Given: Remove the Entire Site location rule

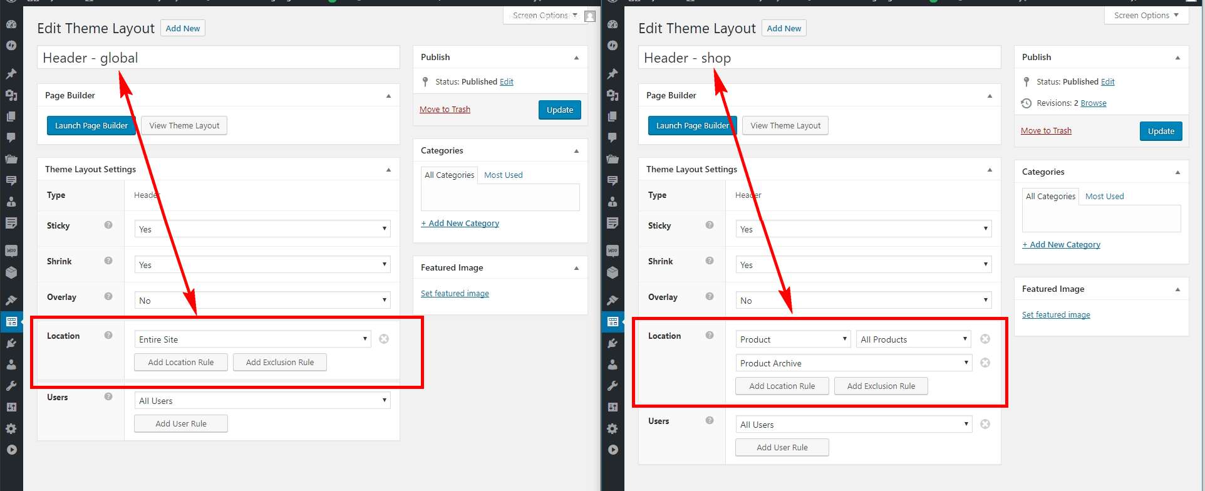Looking at the screenshot, I should (x=384, y=339).
